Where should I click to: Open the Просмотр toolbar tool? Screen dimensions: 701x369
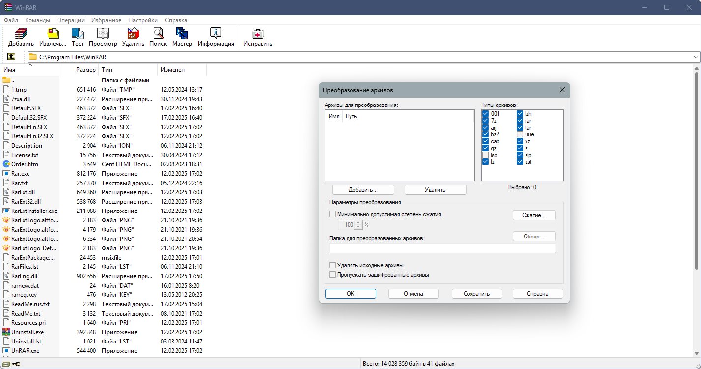click(x=103, y=34)
